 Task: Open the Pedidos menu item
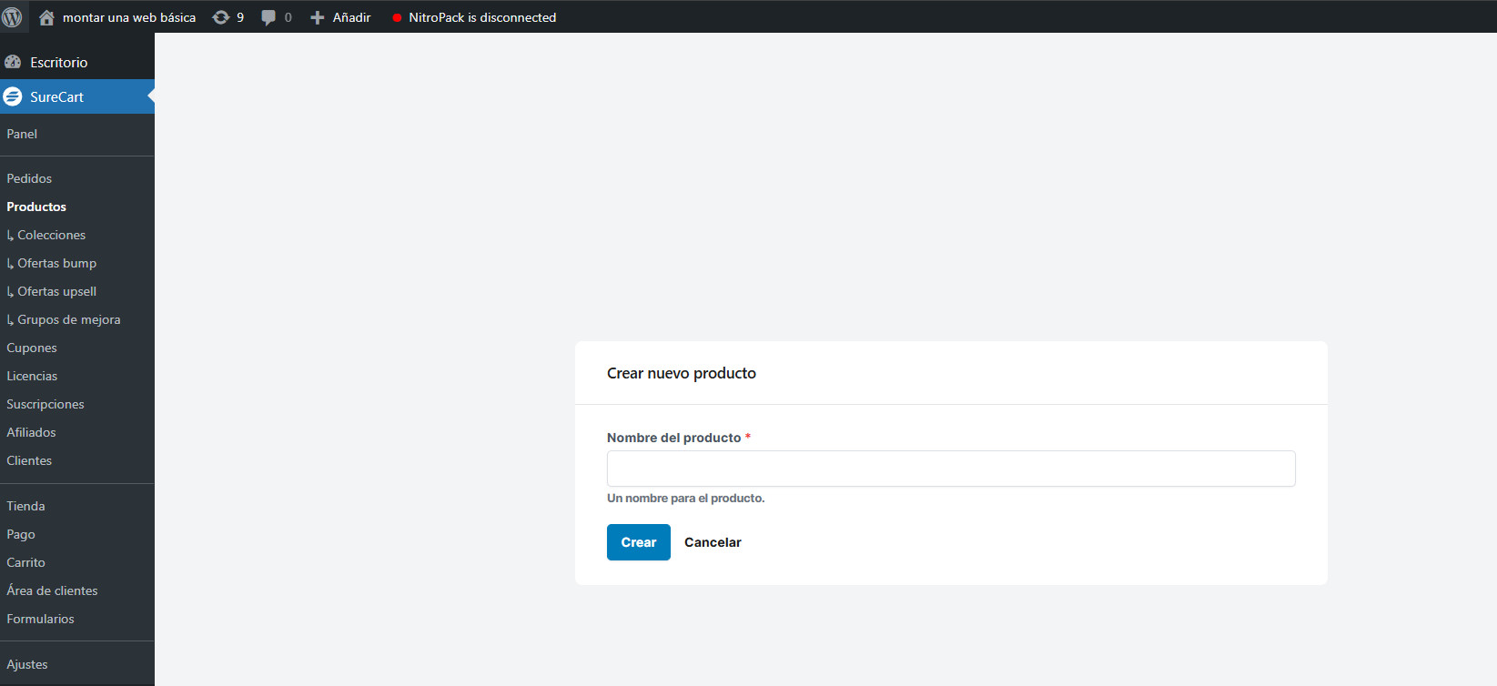coord(29,178)
